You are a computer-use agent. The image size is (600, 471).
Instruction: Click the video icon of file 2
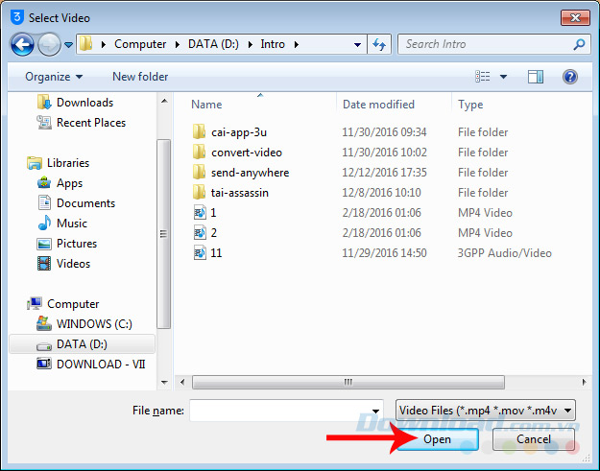[x=200, y=233]
